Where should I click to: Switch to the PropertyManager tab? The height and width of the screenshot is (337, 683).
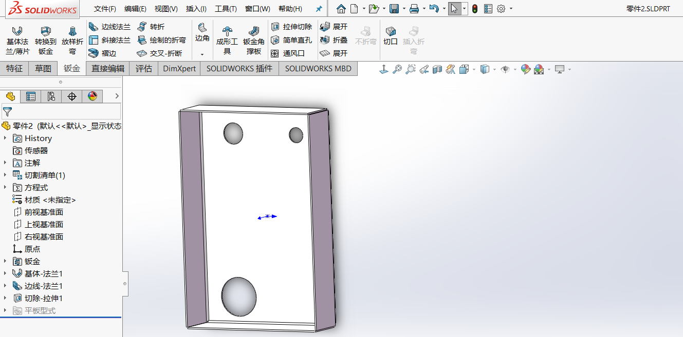[x=31, y=96]
